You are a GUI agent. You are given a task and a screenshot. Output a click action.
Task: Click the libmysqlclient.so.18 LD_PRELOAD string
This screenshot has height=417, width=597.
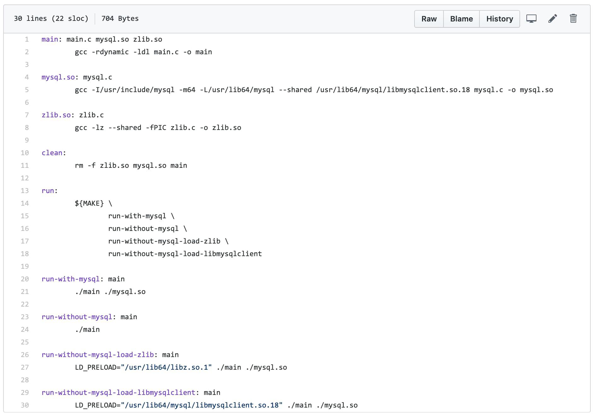pyautogui.click(x=204, y=405)
